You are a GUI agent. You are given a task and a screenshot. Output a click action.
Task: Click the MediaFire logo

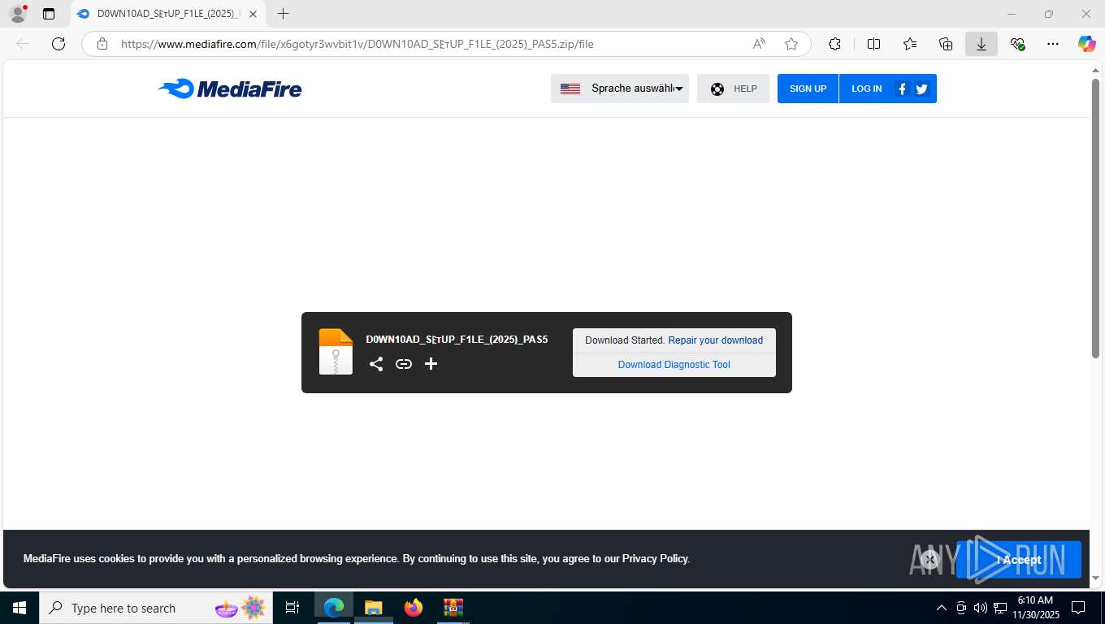(x=230, y=89)
